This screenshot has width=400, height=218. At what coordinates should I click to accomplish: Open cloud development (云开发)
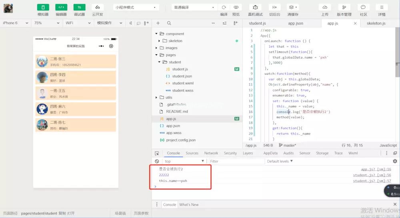[x=97, y=8]
